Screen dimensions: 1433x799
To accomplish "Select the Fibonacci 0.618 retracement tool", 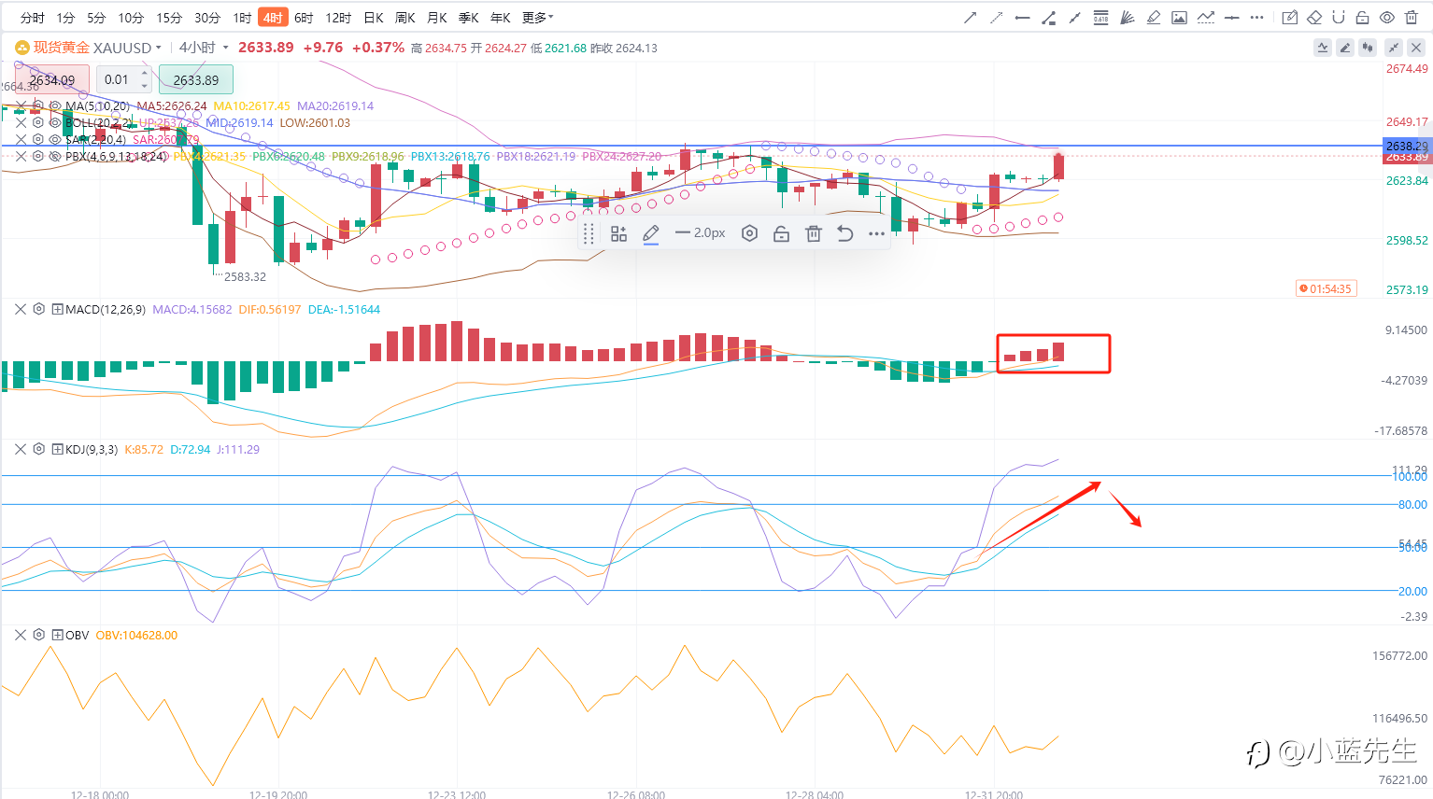I will click(x=1100, y=18).
